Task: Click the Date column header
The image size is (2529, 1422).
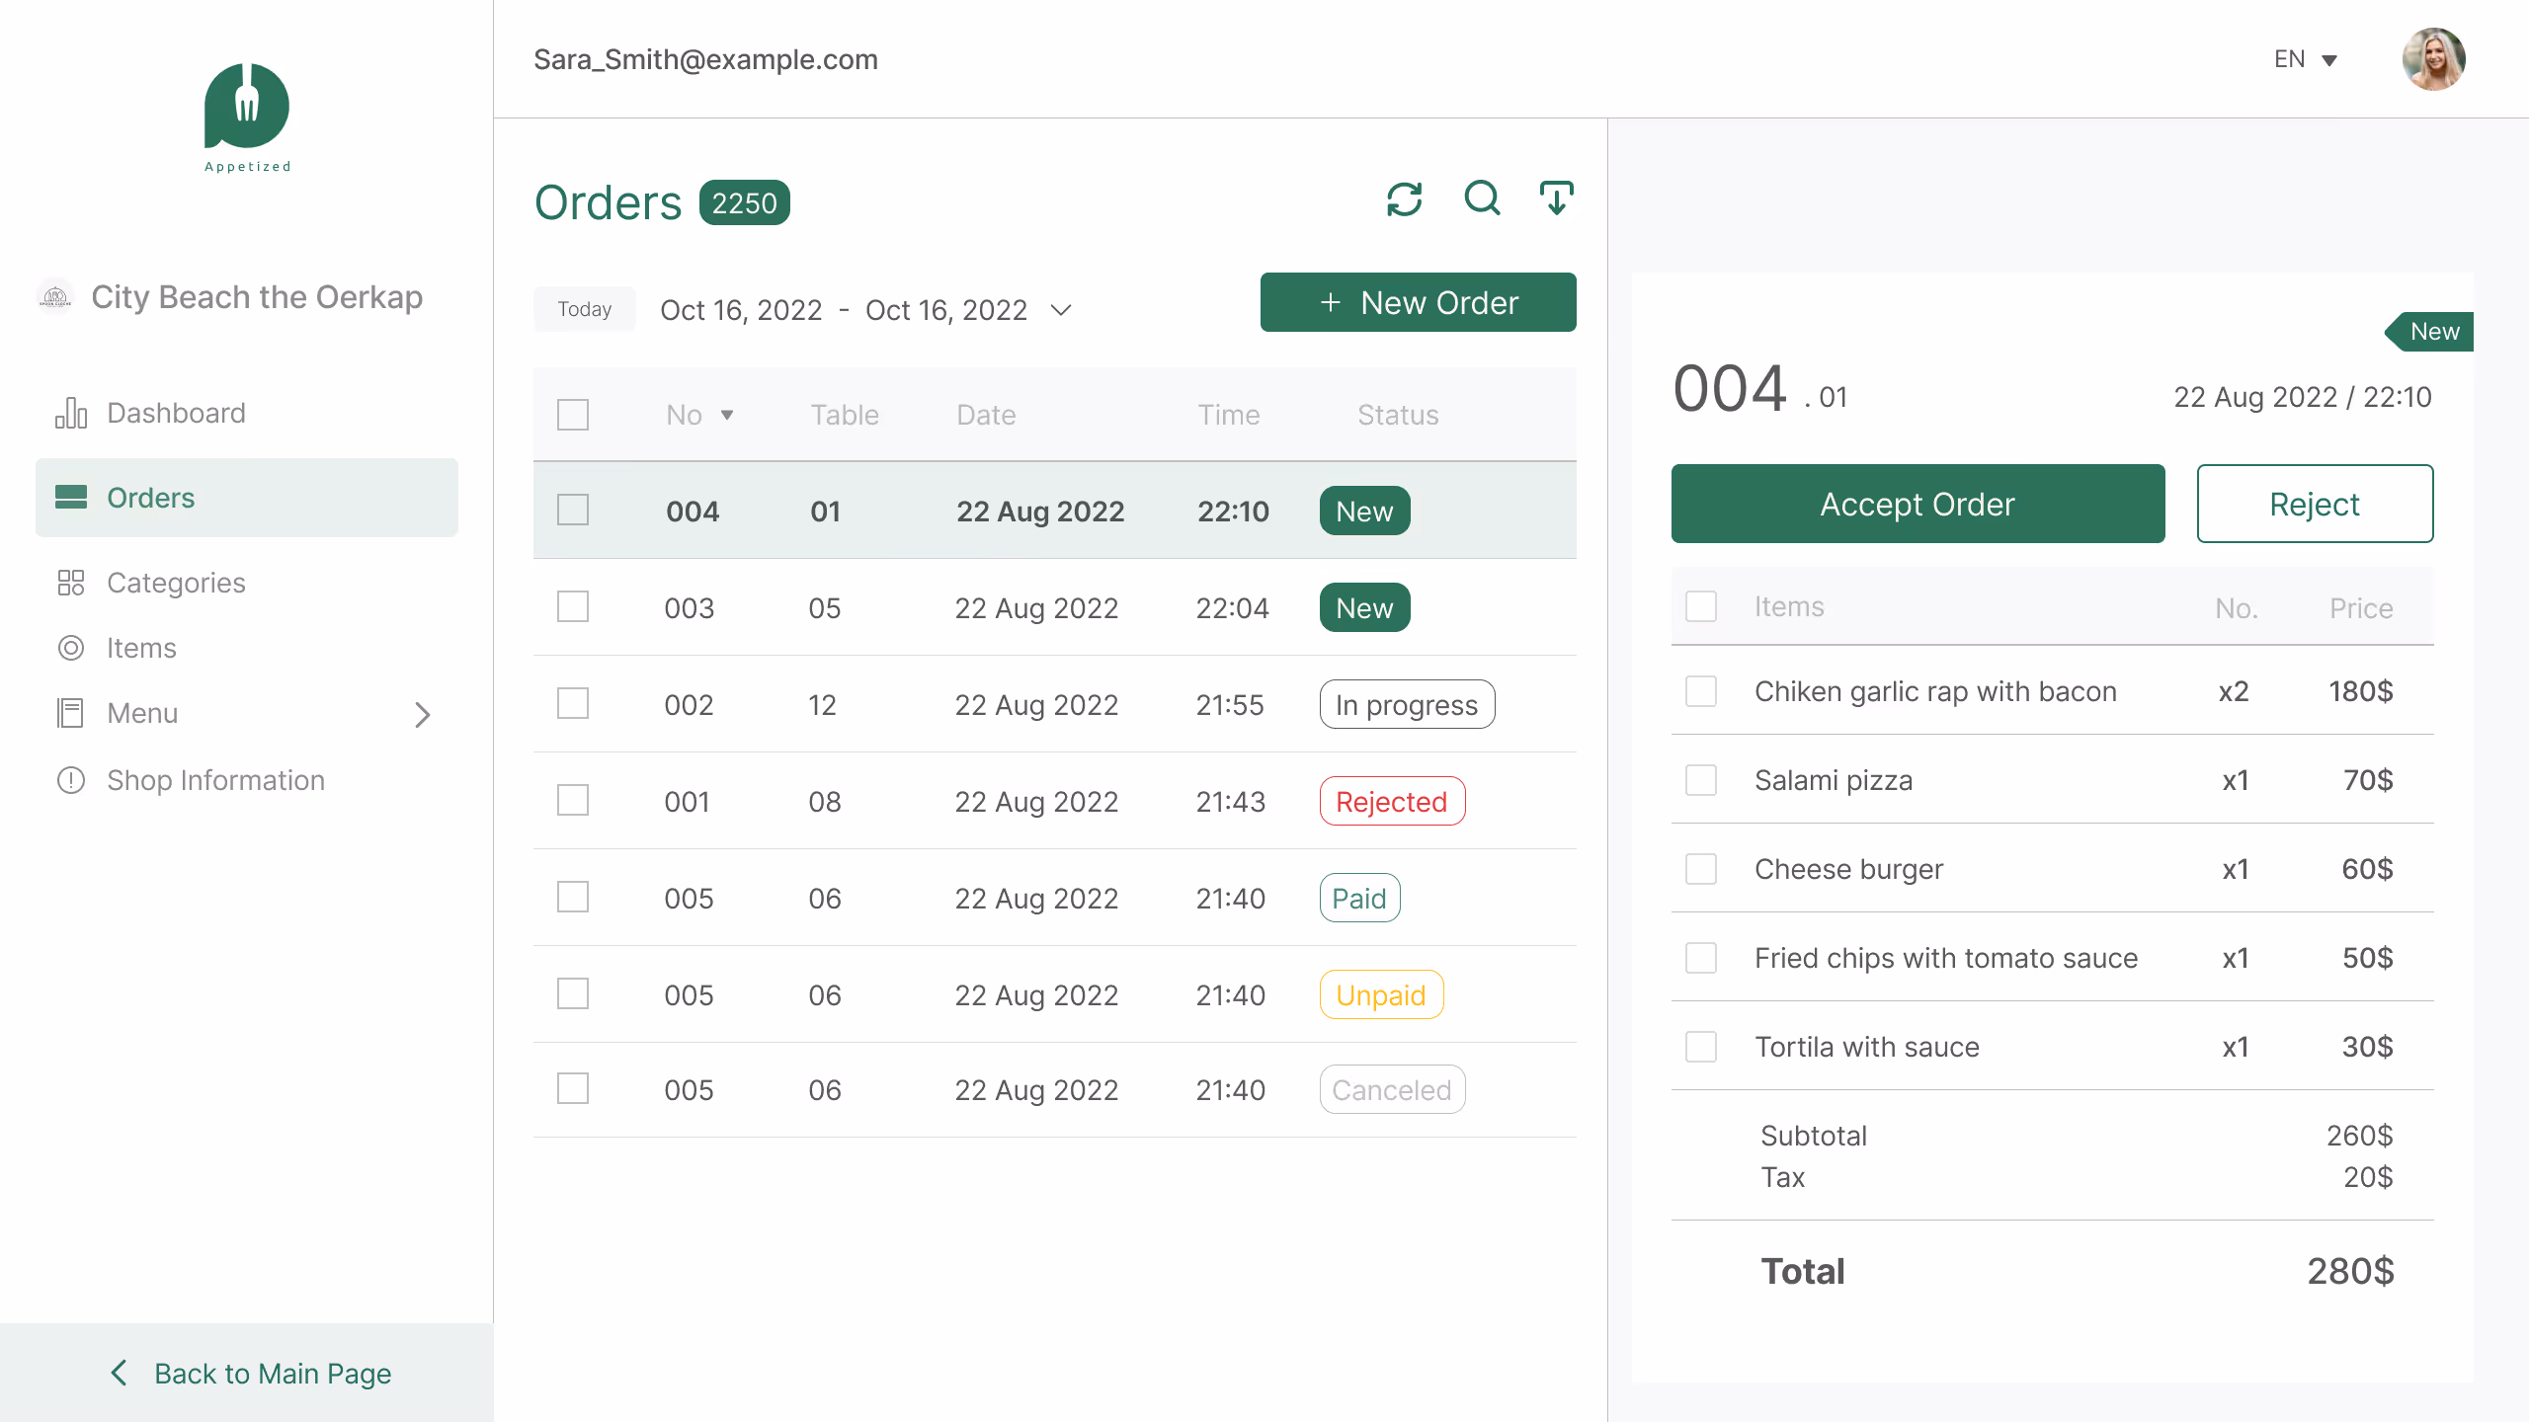Action: tap(986, 415)
